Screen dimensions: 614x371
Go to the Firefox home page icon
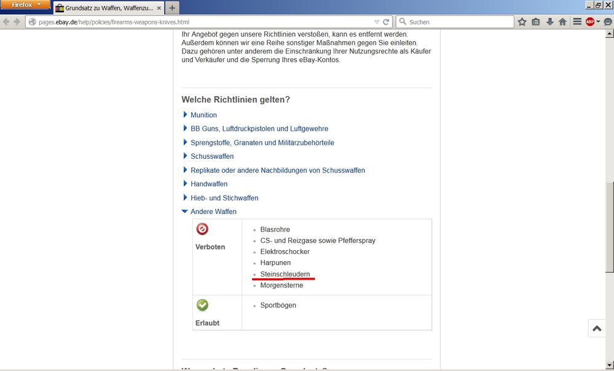point(562,21)
